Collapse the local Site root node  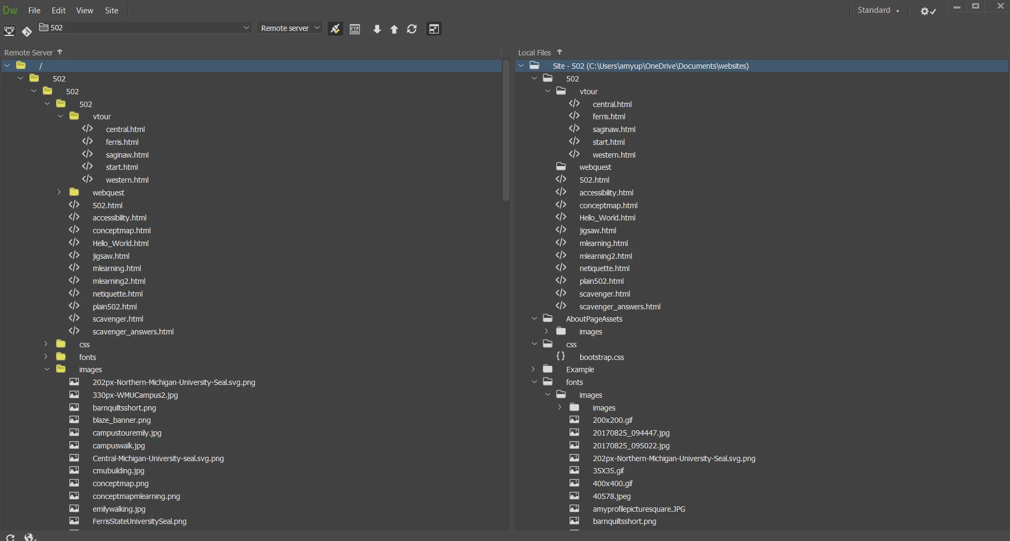click(521, 65)
